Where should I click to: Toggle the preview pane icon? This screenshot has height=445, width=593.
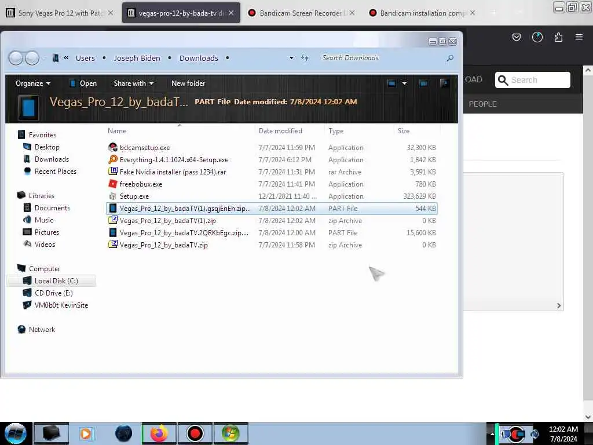tap(423, 83)
